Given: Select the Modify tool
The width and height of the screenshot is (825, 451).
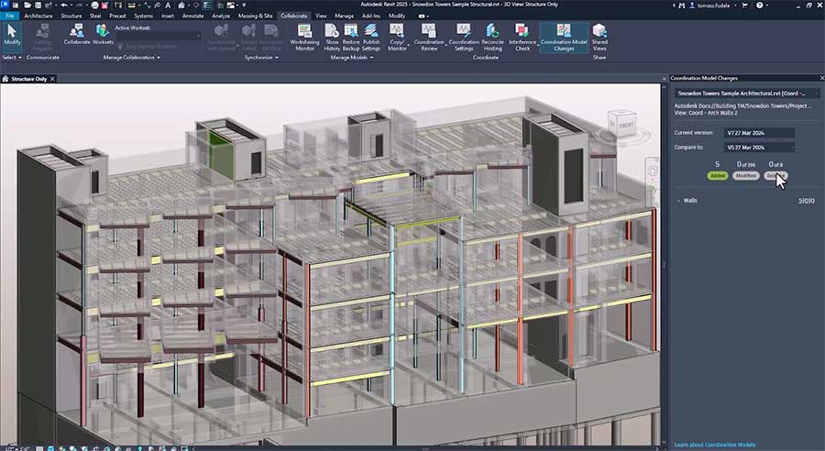Looking at the screenshot, I should (x=12, y=35).
